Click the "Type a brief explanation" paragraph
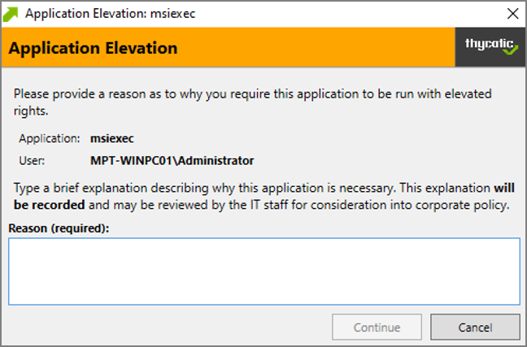 [x=244, y=189]
